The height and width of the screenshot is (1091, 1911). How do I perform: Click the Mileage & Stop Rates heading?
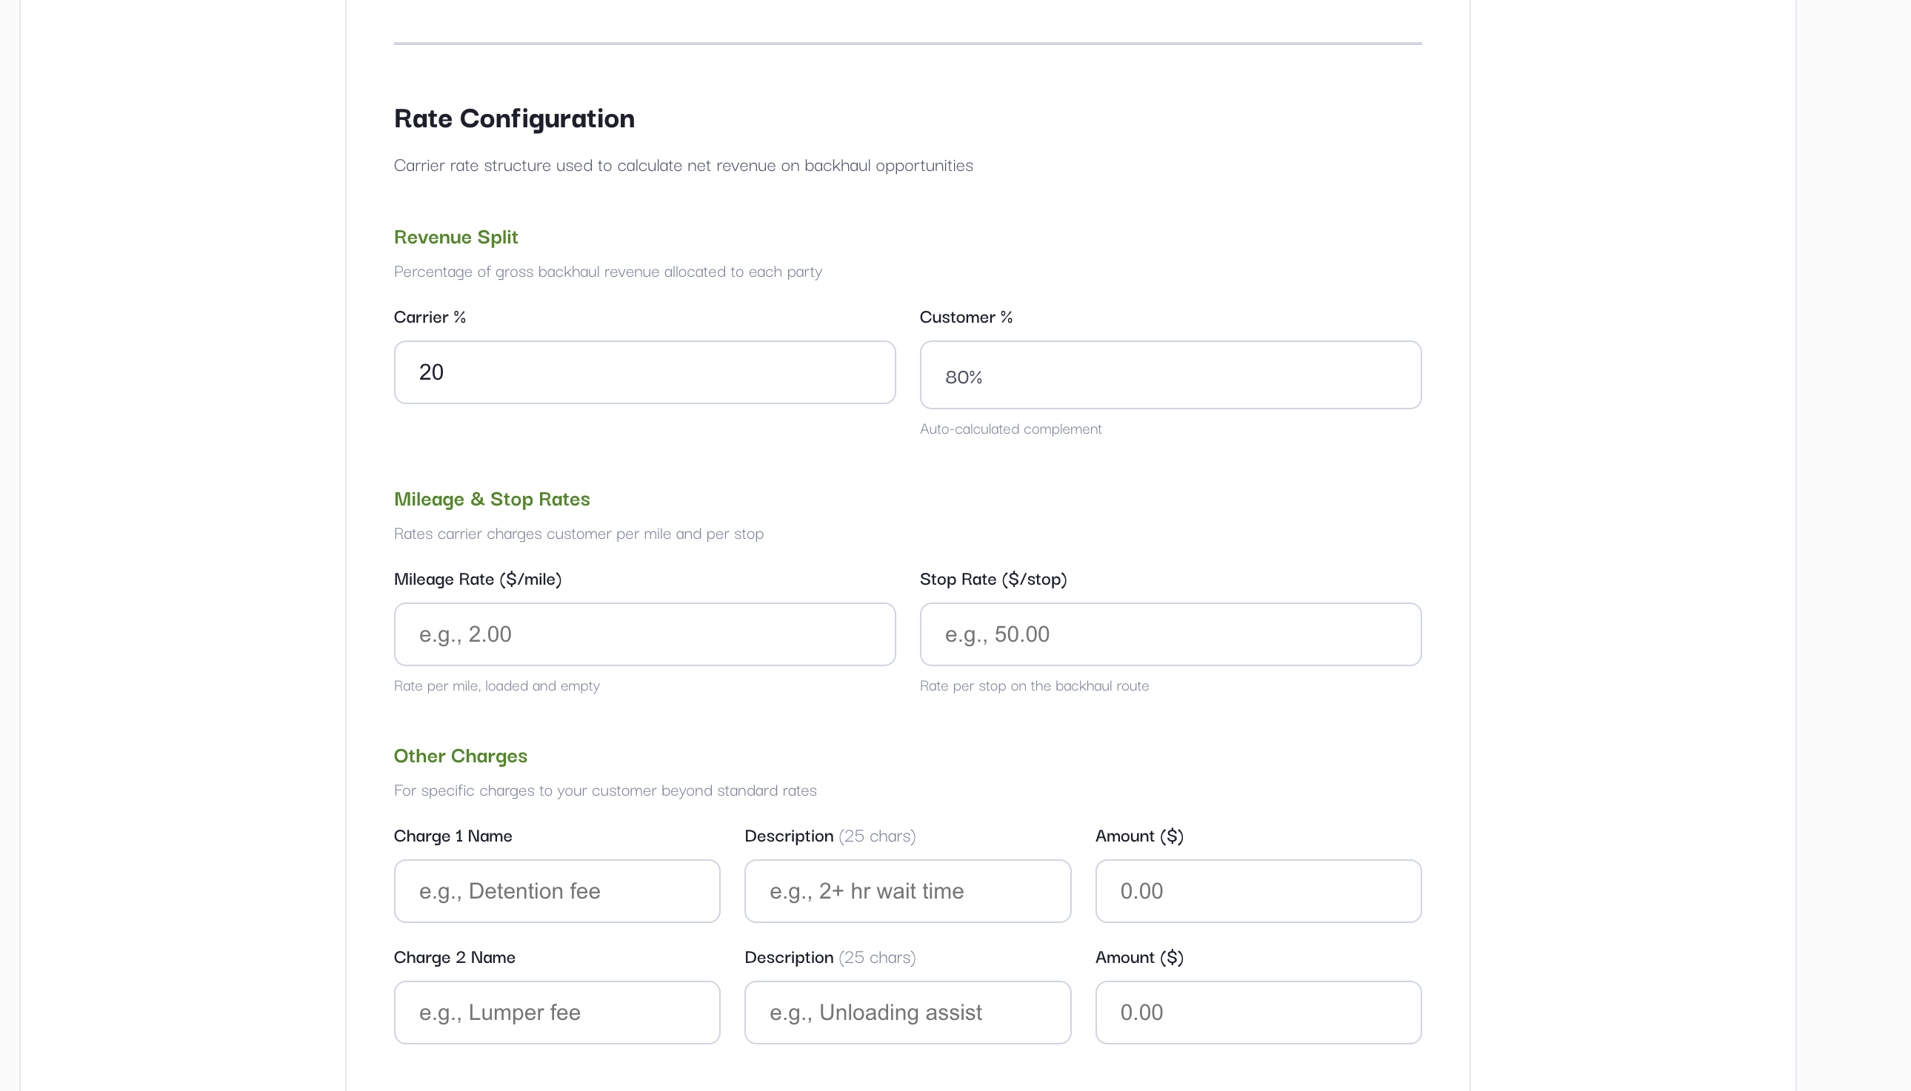coord(491,499)
